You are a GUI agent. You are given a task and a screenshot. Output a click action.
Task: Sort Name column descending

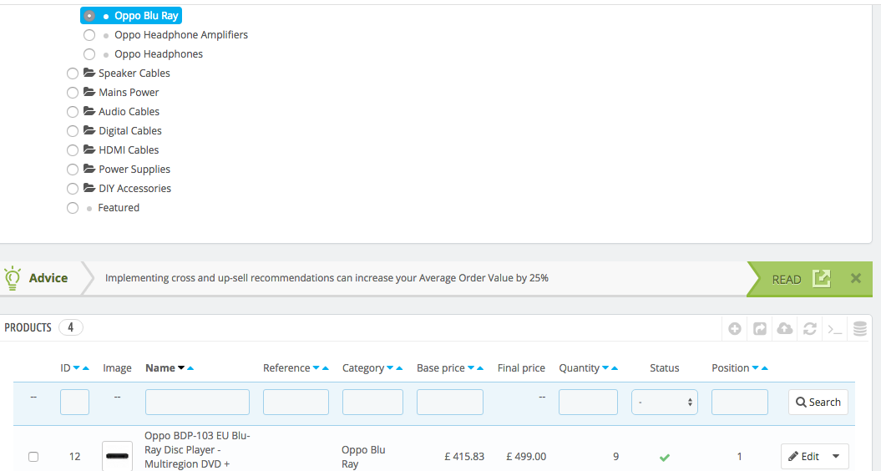(x=181, y=368)
